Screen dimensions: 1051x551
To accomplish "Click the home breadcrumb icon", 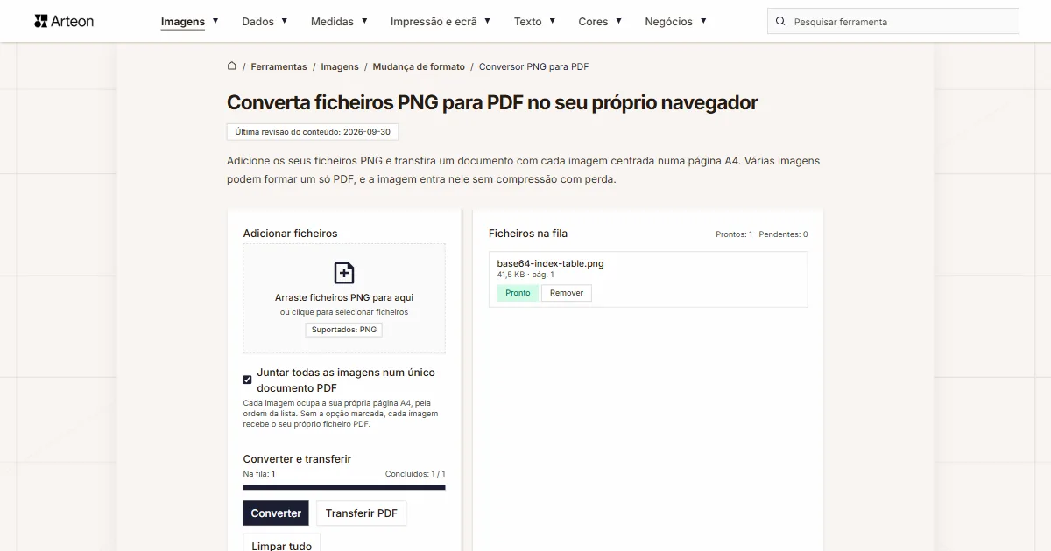I will pos(232,66).
